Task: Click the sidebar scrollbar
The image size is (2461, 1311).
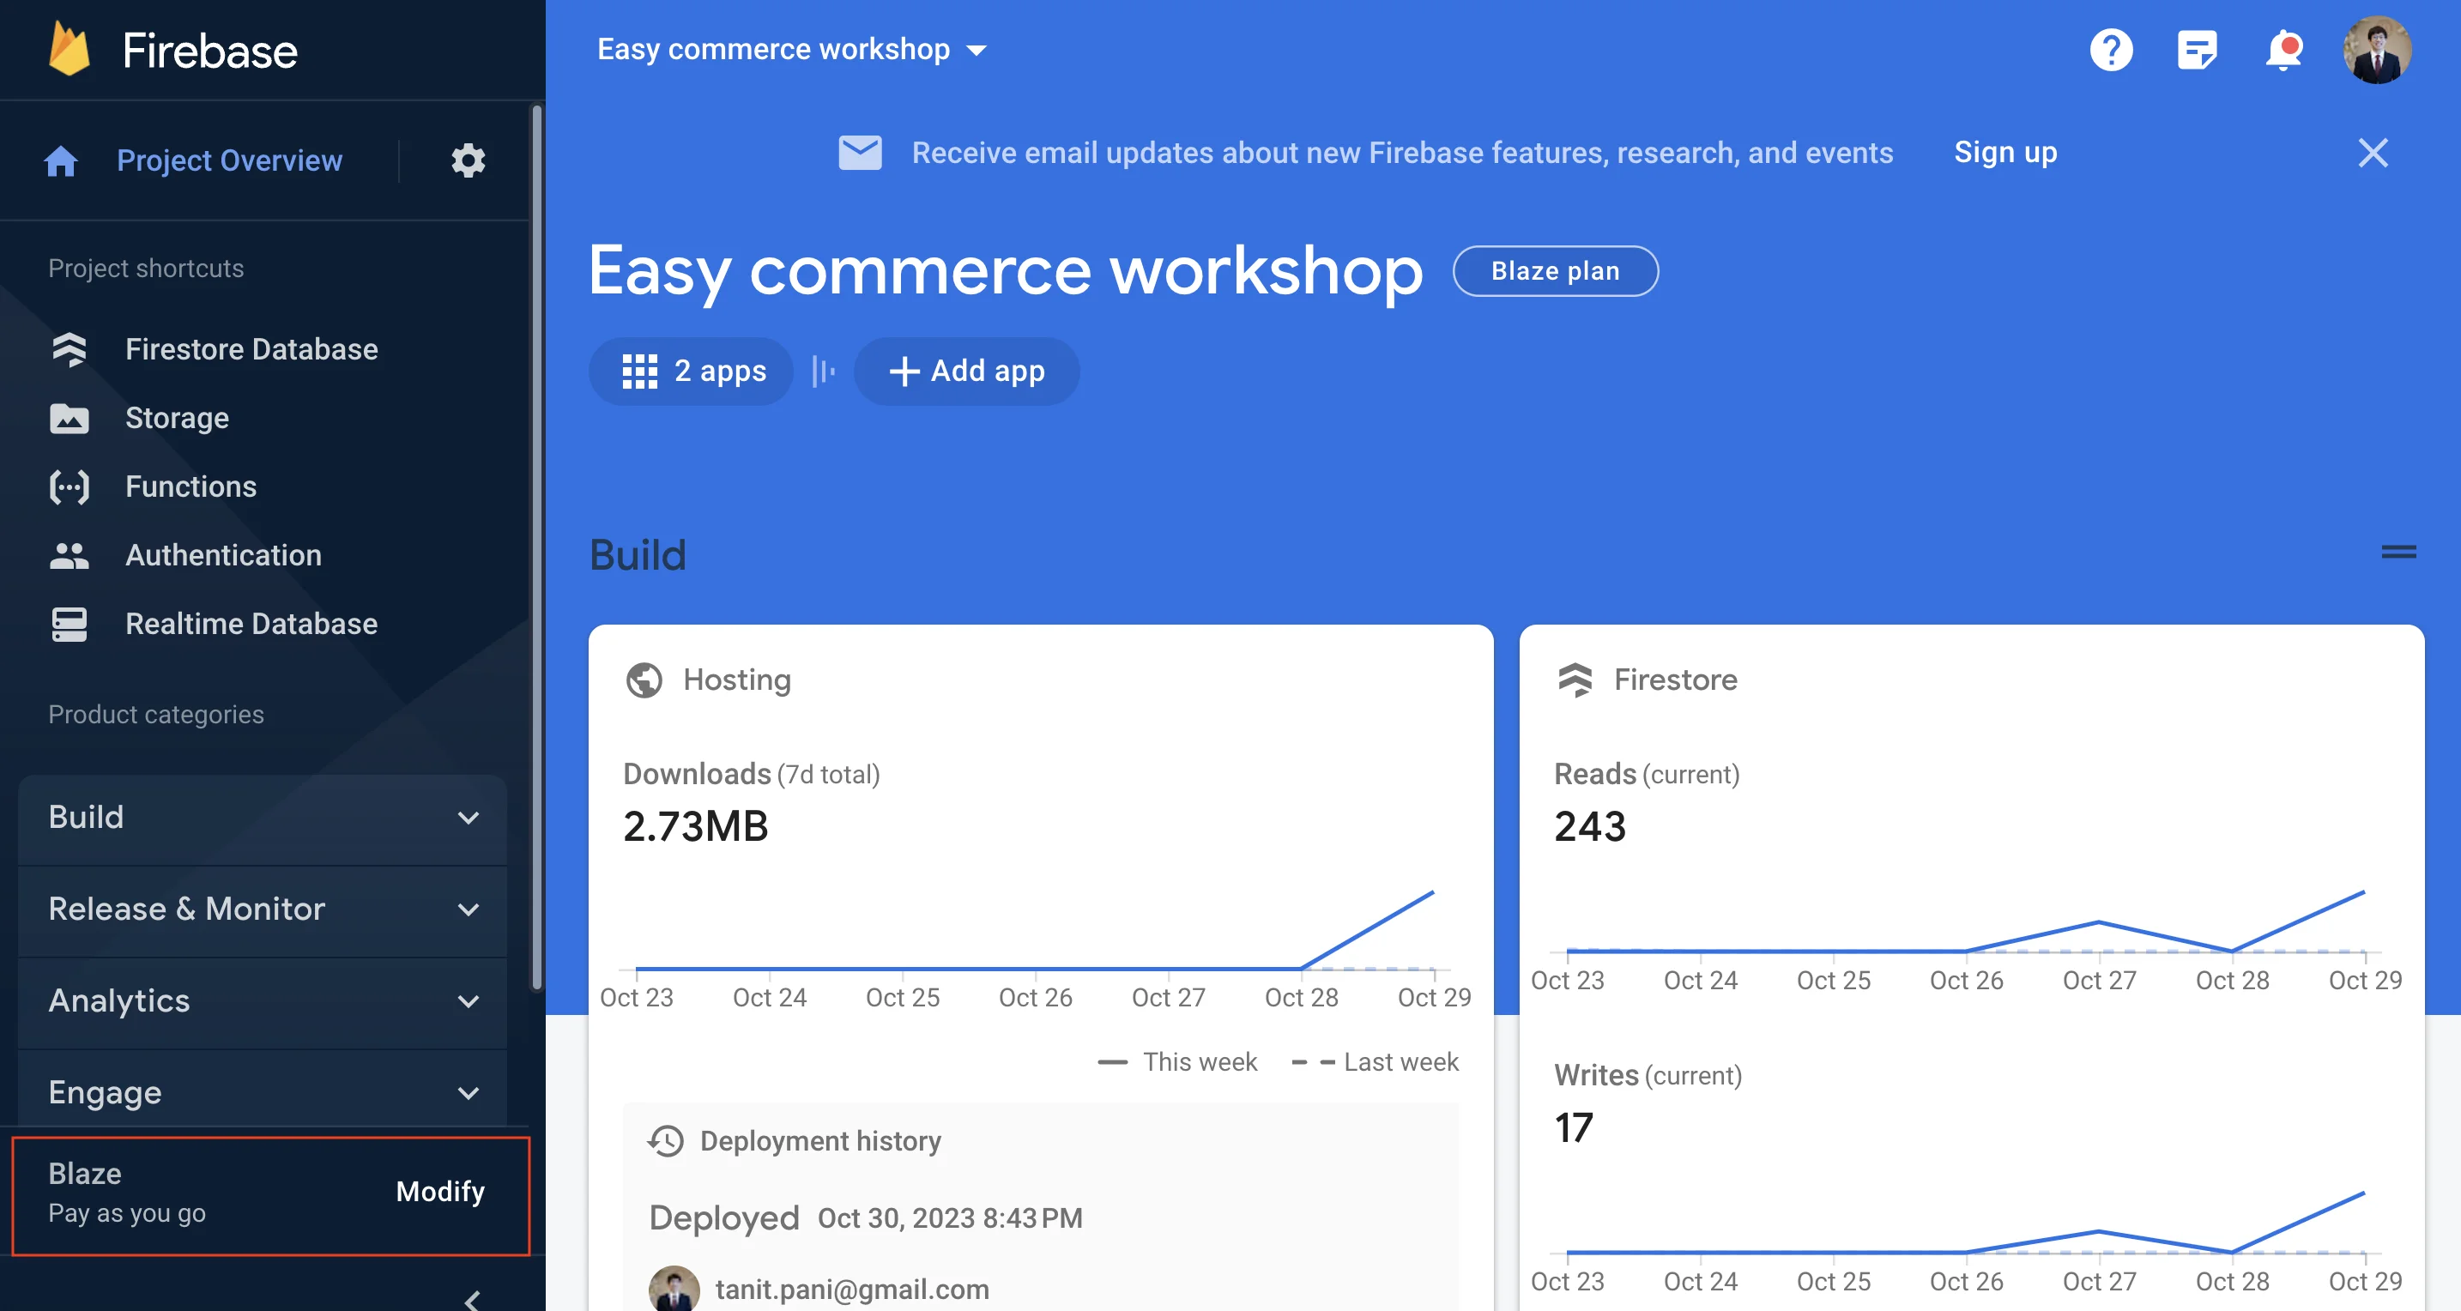Action: pyautogui.click(x=537, y=548)
